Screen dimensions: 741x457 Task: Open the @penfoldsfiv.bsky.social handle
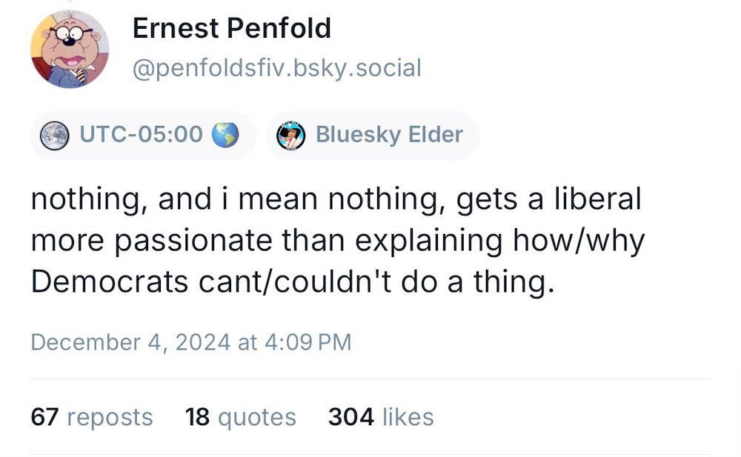276,68
